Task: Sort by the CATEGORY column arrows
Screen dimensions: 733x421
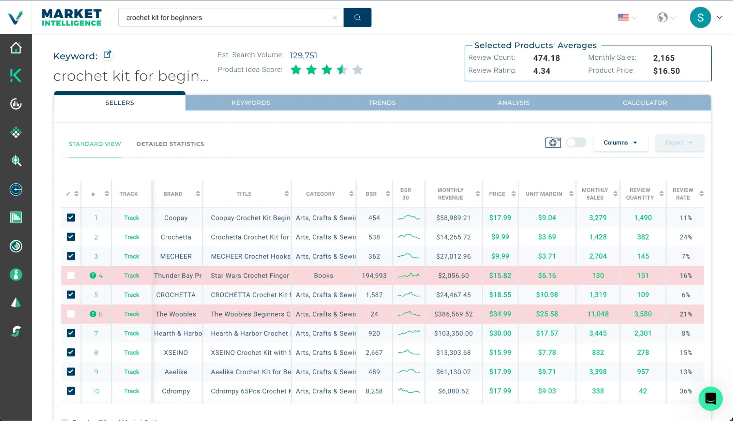Action: pos(351,194)
